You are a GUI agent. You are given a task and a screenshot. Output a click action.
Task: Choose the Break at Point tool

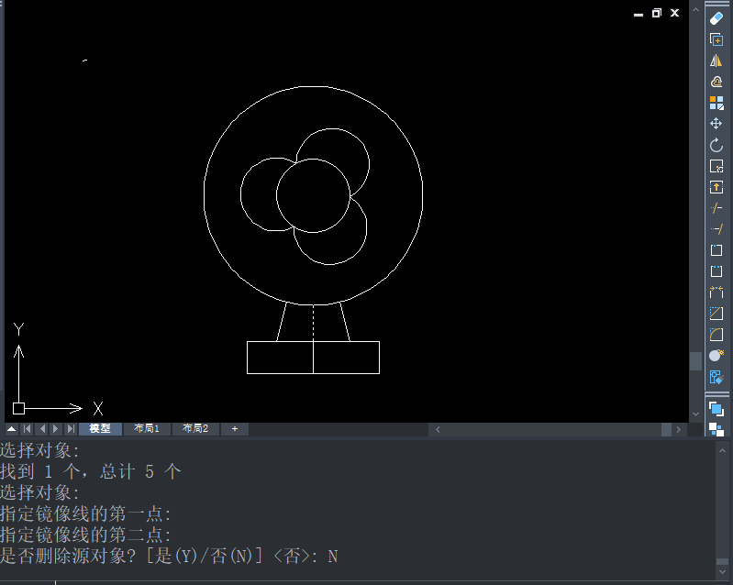click(x=716, y=250)
